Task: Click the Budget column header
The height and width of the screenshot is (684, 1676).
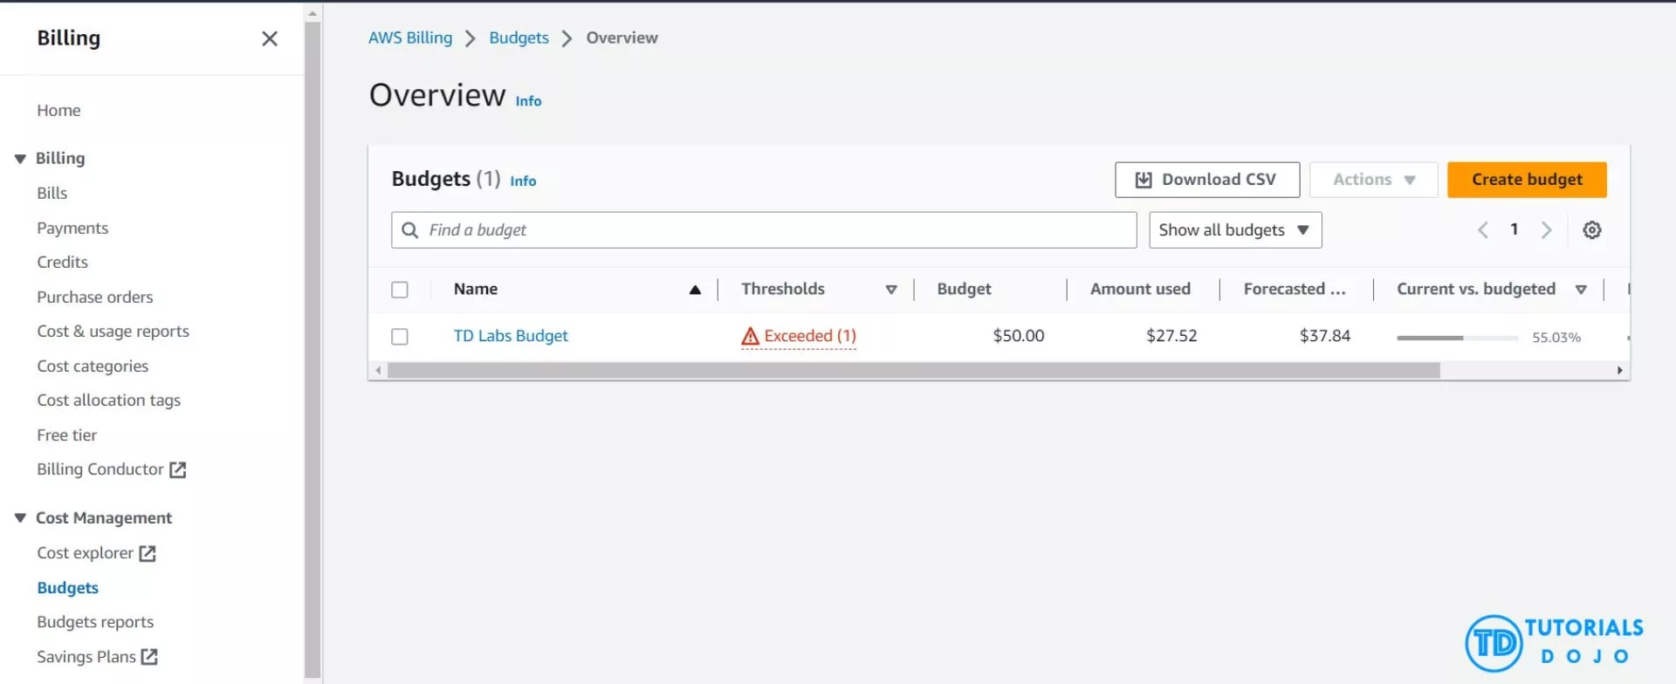Action: [964, 290]
